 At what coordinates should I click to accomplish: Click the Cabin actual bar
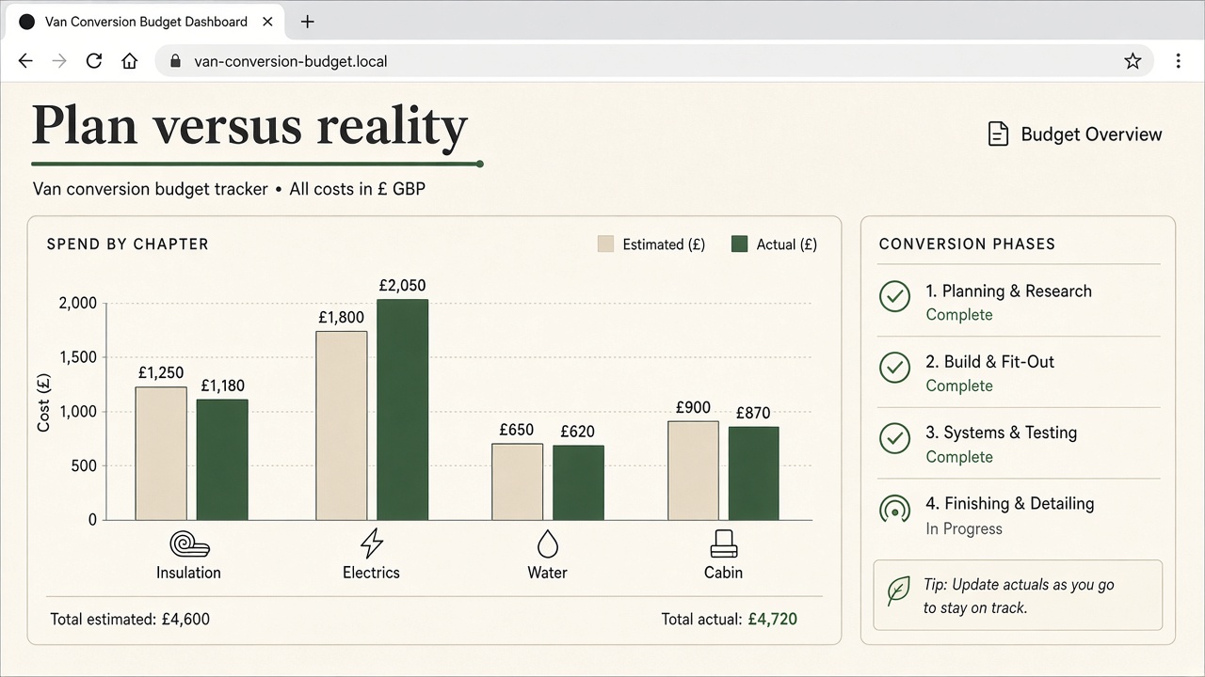point(753,474)
